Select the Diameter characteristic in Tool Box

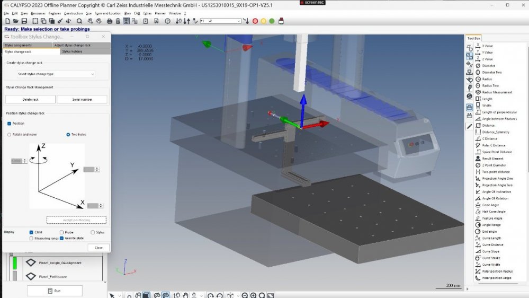click(x=488, y=66)
